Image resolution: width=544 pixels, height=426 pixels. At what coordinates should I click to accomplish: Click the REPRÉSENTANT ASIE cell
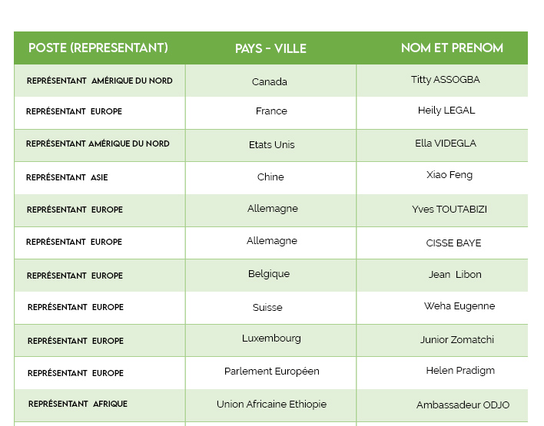pos(67,177)
